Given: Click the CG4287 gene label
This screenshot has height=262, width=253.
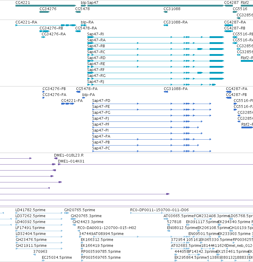Looking at the screenshot, I should (x=231, y=3).
